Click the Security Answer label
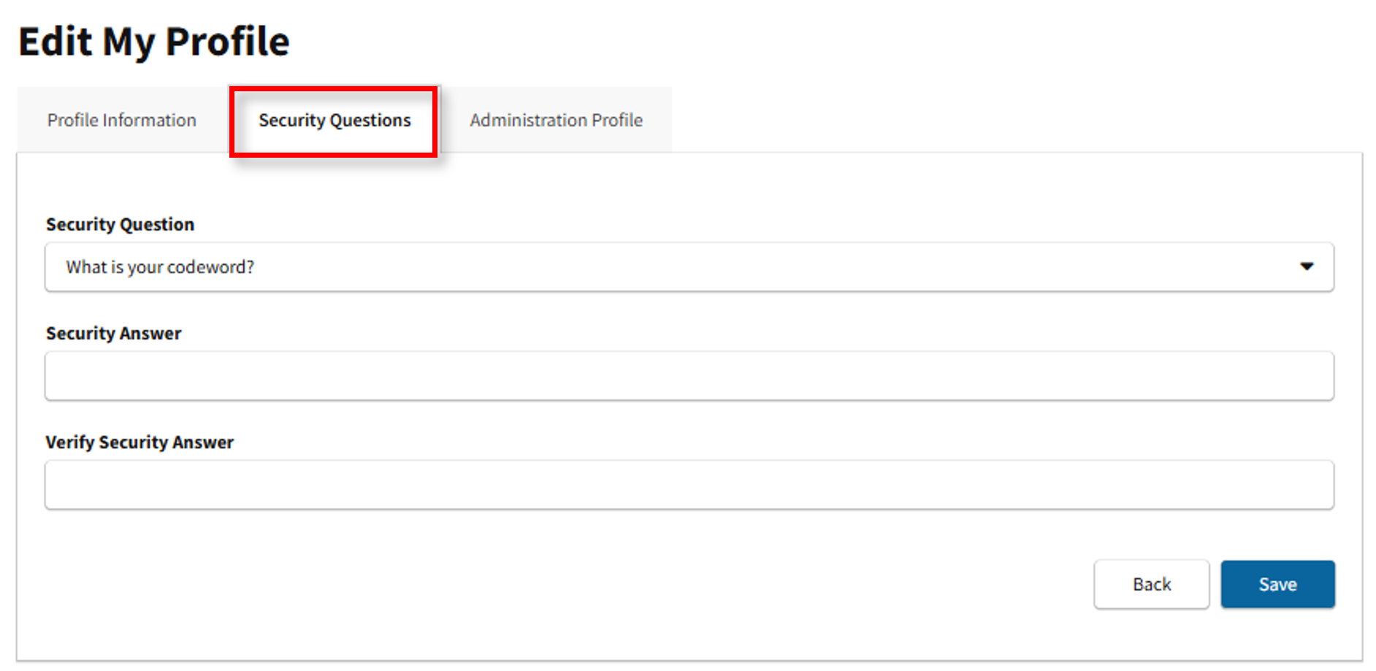The width and height of the screenshot is (1376, 671). [x=114, y=334]
